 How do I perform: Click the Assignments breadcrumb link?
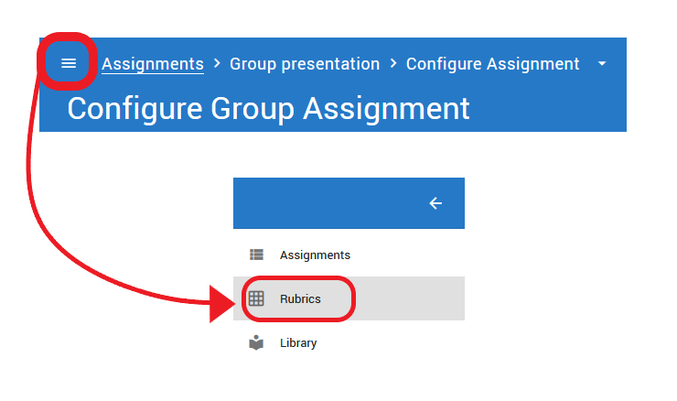click(153, 64)
